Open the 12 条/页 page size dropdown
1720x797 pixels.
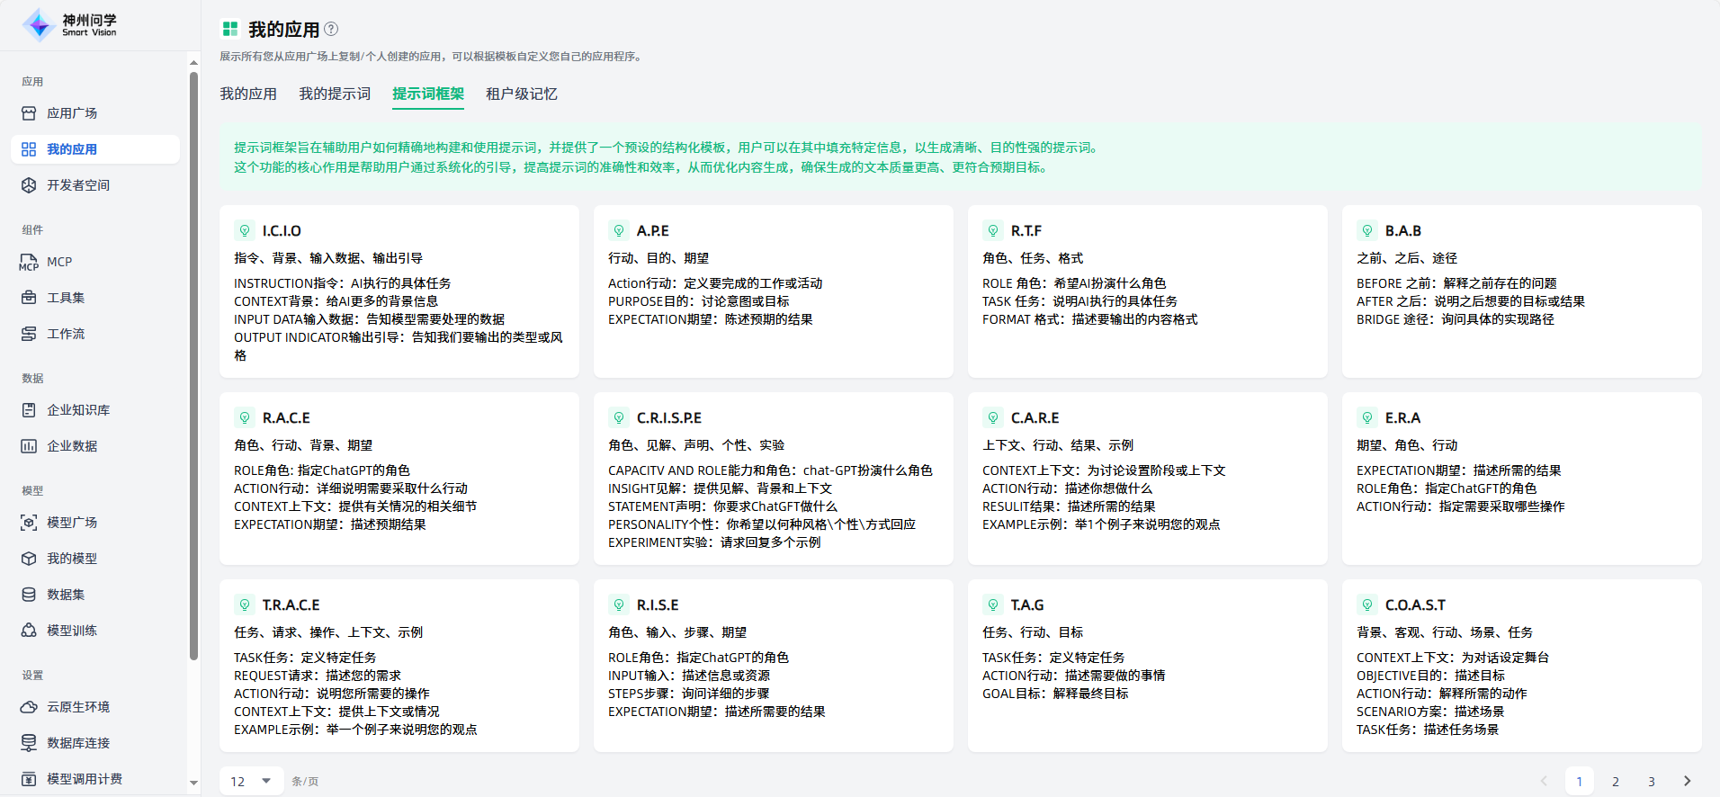(251, 781)
